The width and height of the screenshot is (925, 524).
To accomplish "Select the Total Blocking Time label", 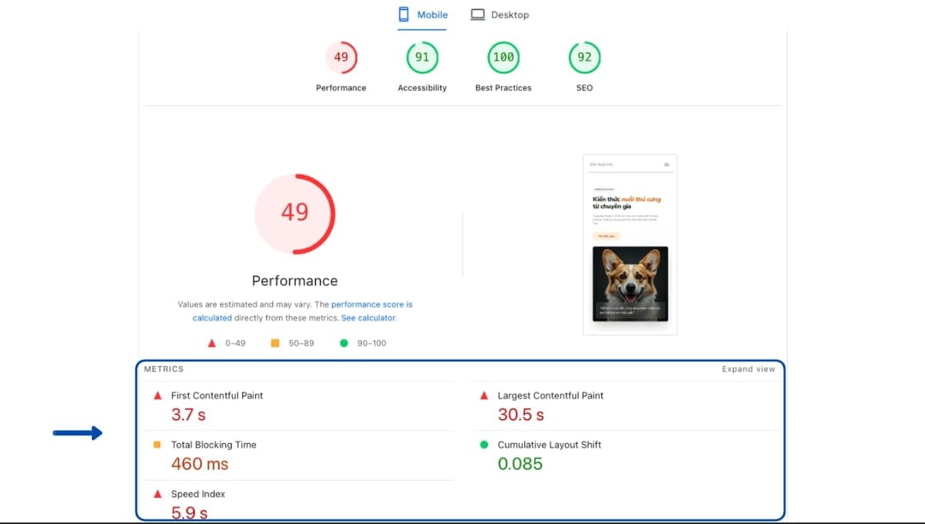I will click(214, 445).
